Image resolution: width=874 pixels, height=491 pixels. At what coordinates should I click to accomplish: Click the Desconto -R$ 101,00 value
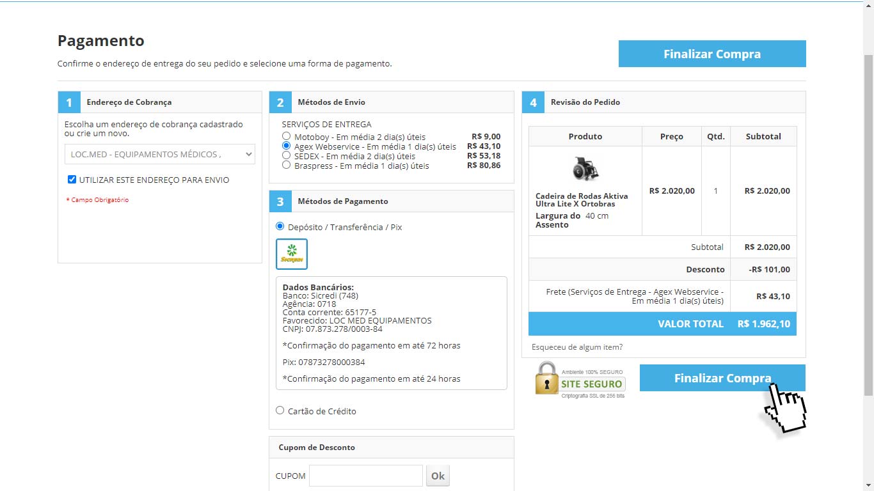point(769,269)
